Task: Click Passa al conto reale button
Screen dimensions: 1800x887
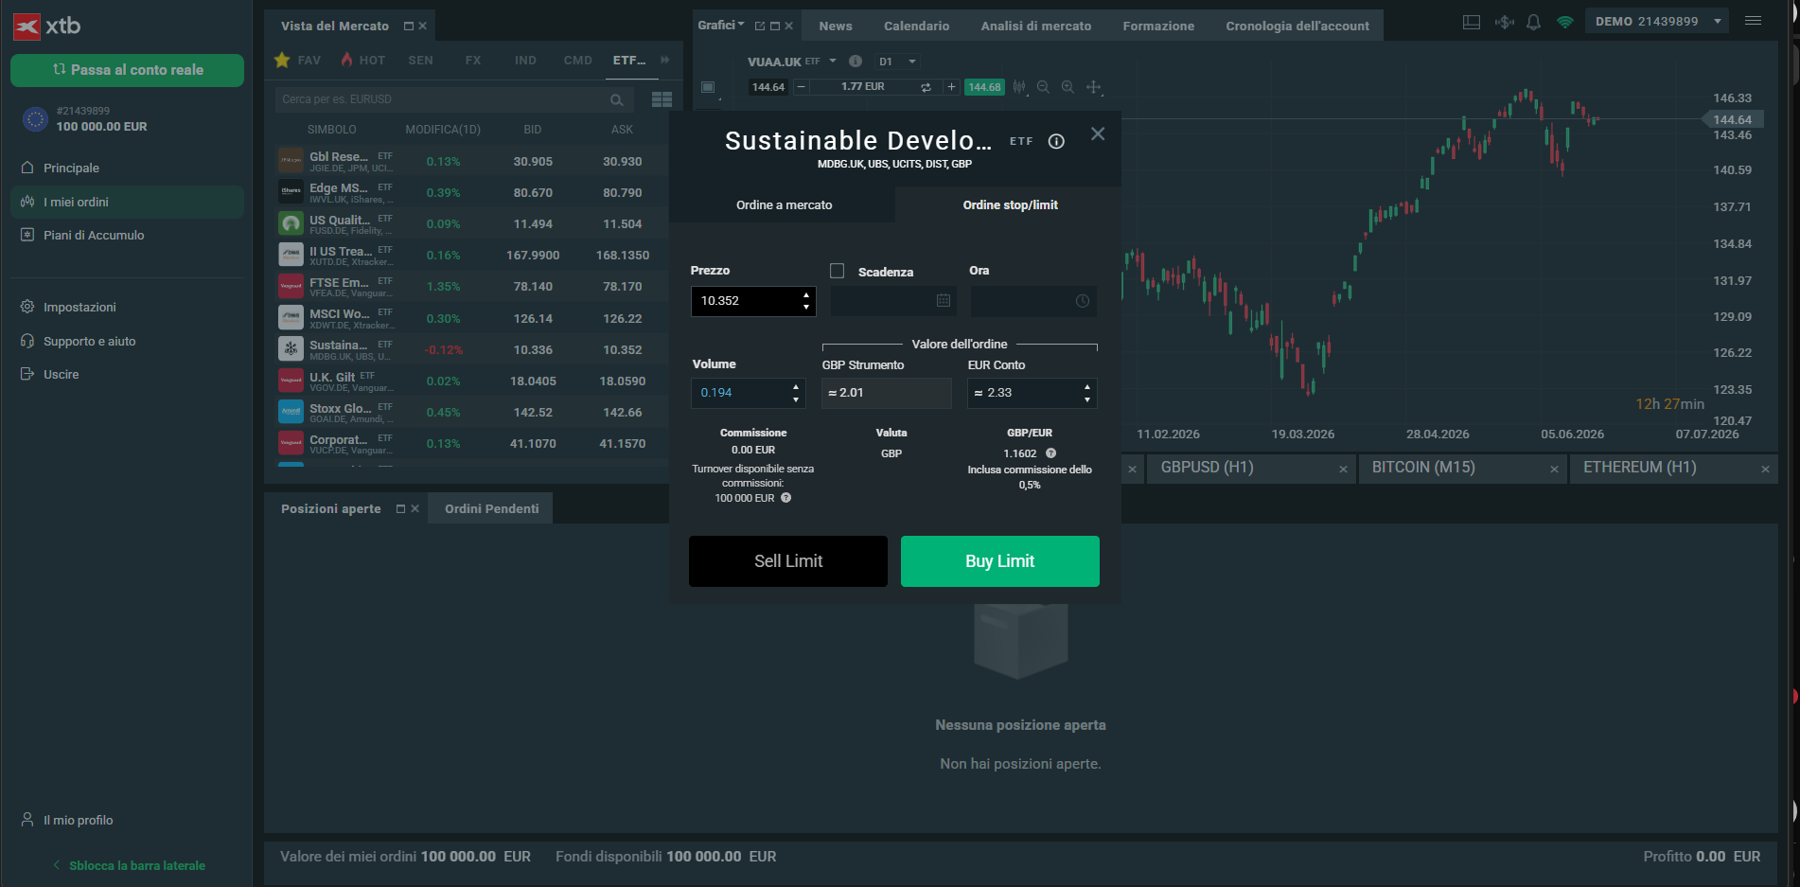Action: 127,70
